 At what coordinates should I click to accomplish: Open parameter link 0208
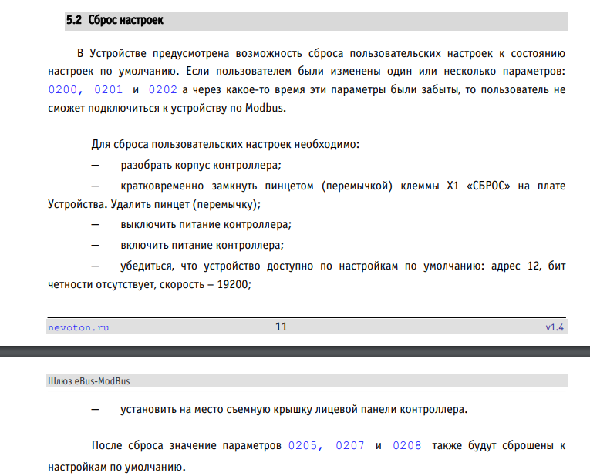click(406, 445)
